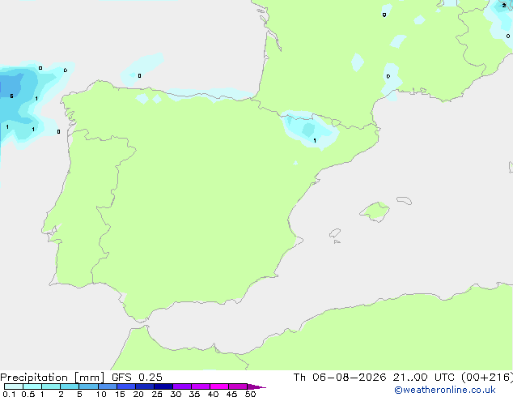Click Menorca island outline on the map

(405, 200)
